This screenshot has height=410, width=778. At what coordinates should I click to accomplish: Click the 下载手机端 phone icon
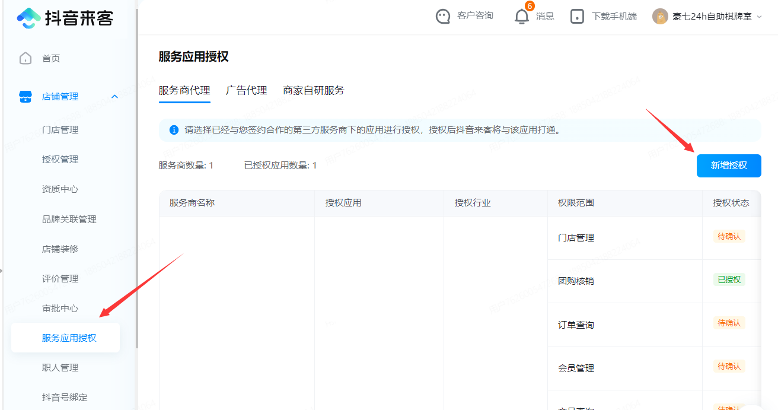[577, 17]
